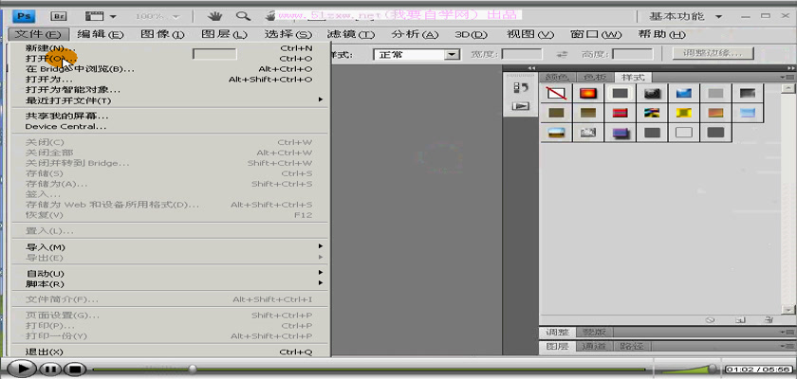This screenshot has width=797, height=379.
Task: Select the Zoom magnifier tool
Action: 244,16
